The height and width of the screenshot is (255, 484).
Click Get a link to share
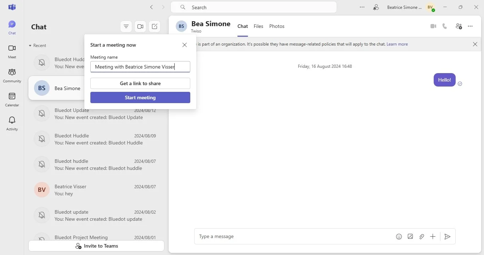pyautogui.click(x=140, y=83)
